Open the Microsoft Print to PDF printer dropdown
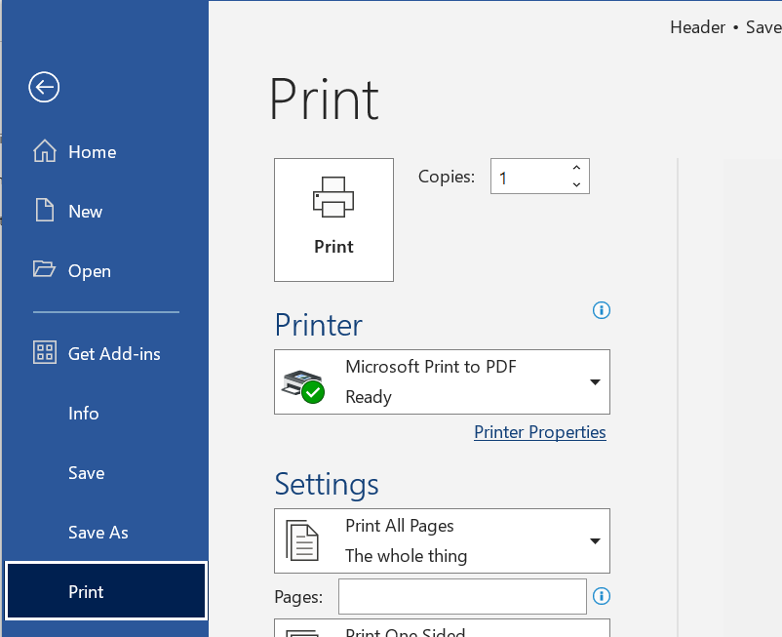Screen dimensions: 782x637 coord(594,381)
